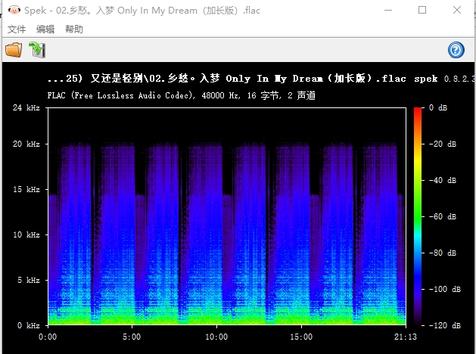Image resolution: width=476 pixels, height=354 pixels.
Task: Open the 帮助 menu
Action: coord(74,29)
